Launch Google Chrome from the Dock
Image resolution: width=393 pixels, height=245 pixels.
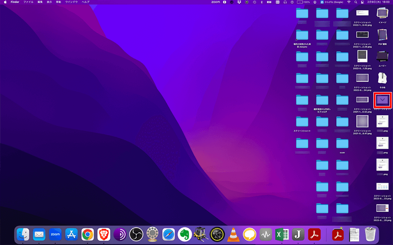87,235
